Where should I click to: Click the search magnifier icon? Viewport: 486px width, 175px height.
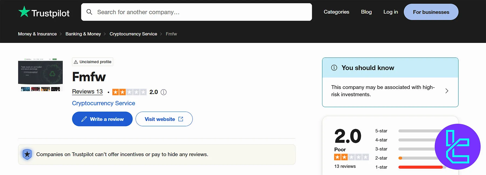click(89, 12)
